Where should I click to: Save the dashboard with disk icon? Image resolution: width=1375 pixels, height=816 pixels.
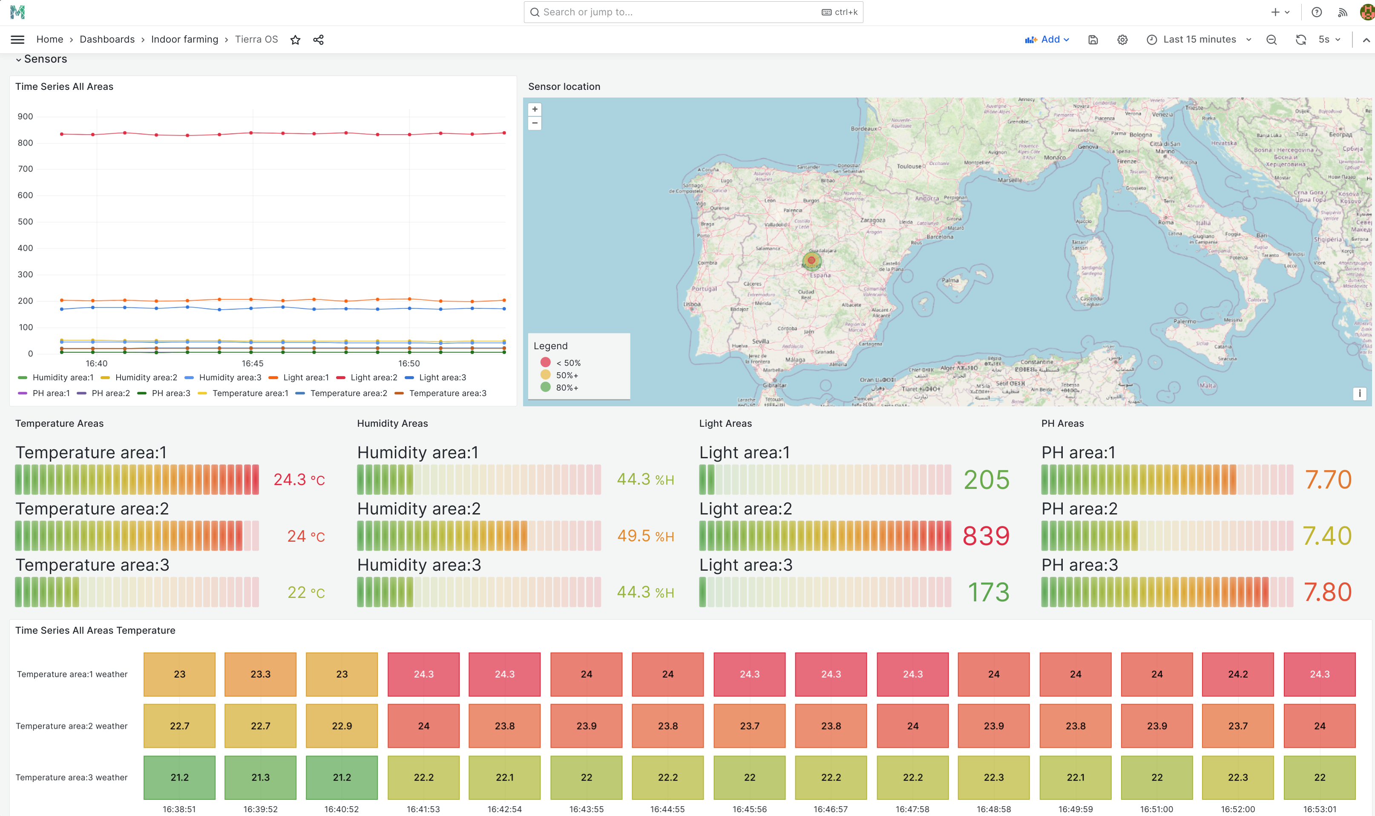click(1093, 40)
